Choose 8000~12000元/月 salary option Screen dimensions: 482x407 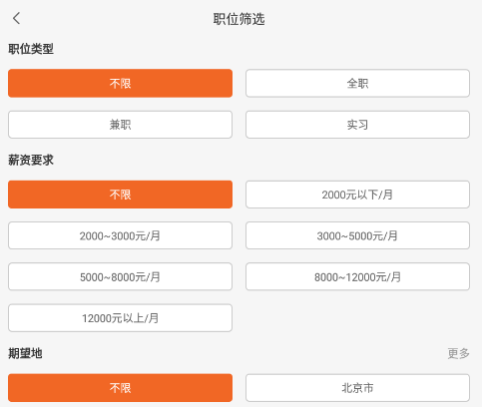point(357,277)
